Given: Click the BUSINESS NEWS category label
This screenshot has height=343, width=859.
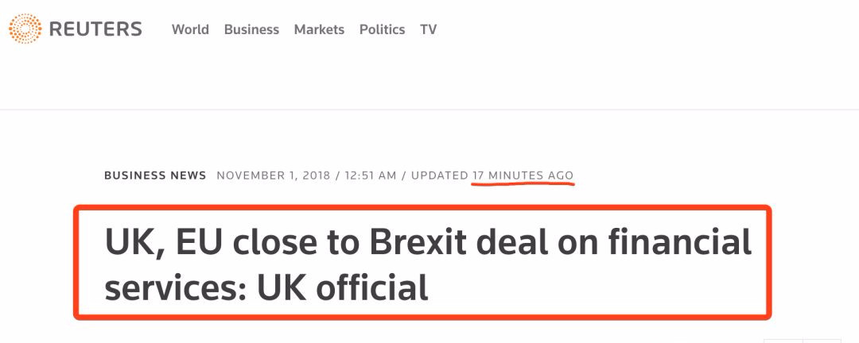Looking at the screenshot, I should [x=155, y=175].
